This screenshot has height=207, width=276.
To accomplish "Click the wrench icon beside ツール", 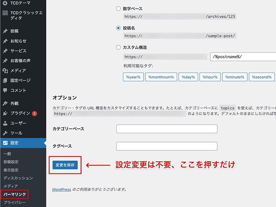I will point(5,133).
